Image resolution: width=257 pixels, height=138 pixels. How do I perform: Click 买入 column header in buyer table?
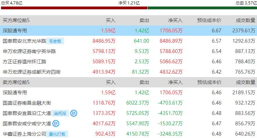[x=111, y=20]
